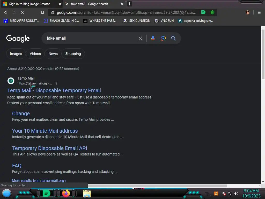
Task: Switch to Sign in to Bing Image Creator tab
Action: pos(32,4)
